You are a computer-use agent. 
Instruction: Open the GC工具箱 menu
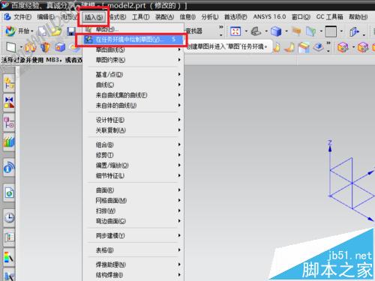[x=329, y=17]
